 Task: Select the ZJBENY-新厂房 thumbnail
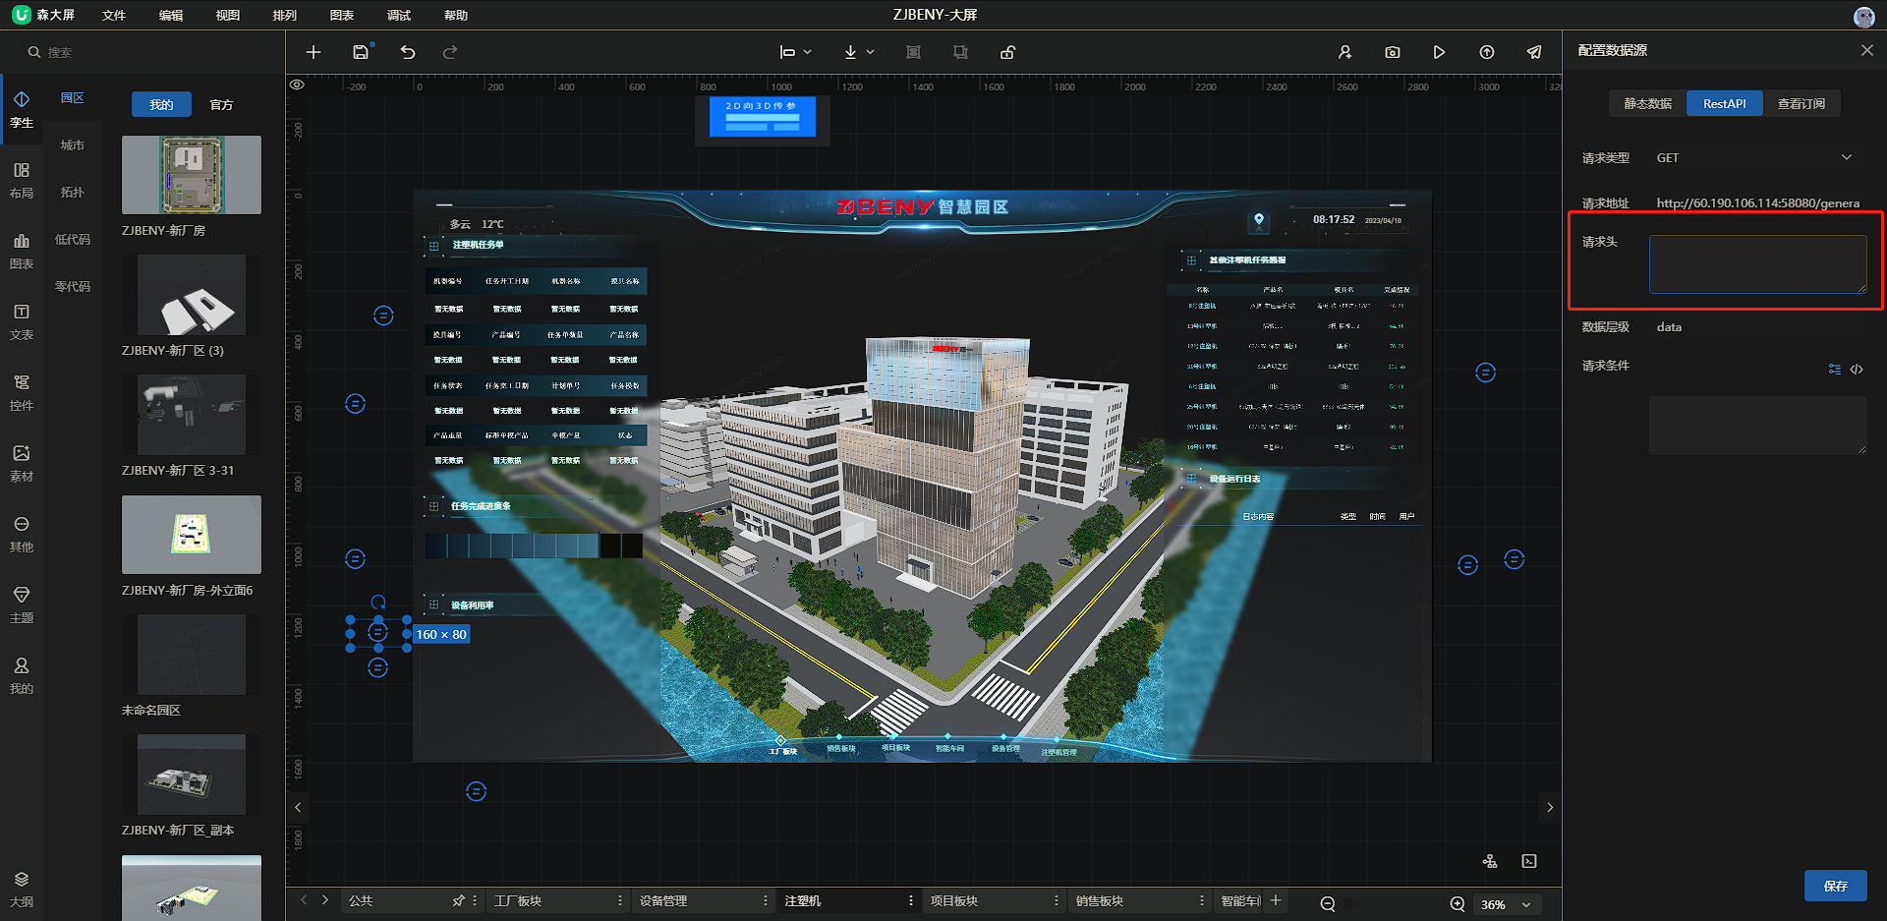(192, 175)
